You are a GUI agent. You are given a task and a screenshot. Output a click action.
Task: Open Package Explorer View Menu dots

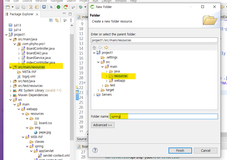[x=71, y=20]
